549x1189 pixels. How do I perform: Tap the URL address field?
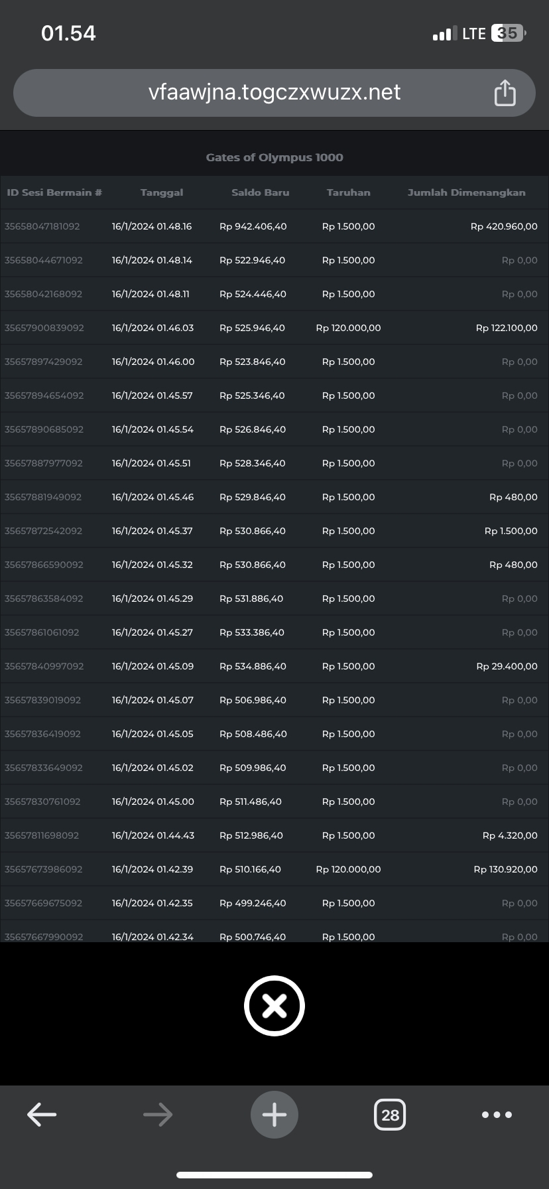[274, 92]
